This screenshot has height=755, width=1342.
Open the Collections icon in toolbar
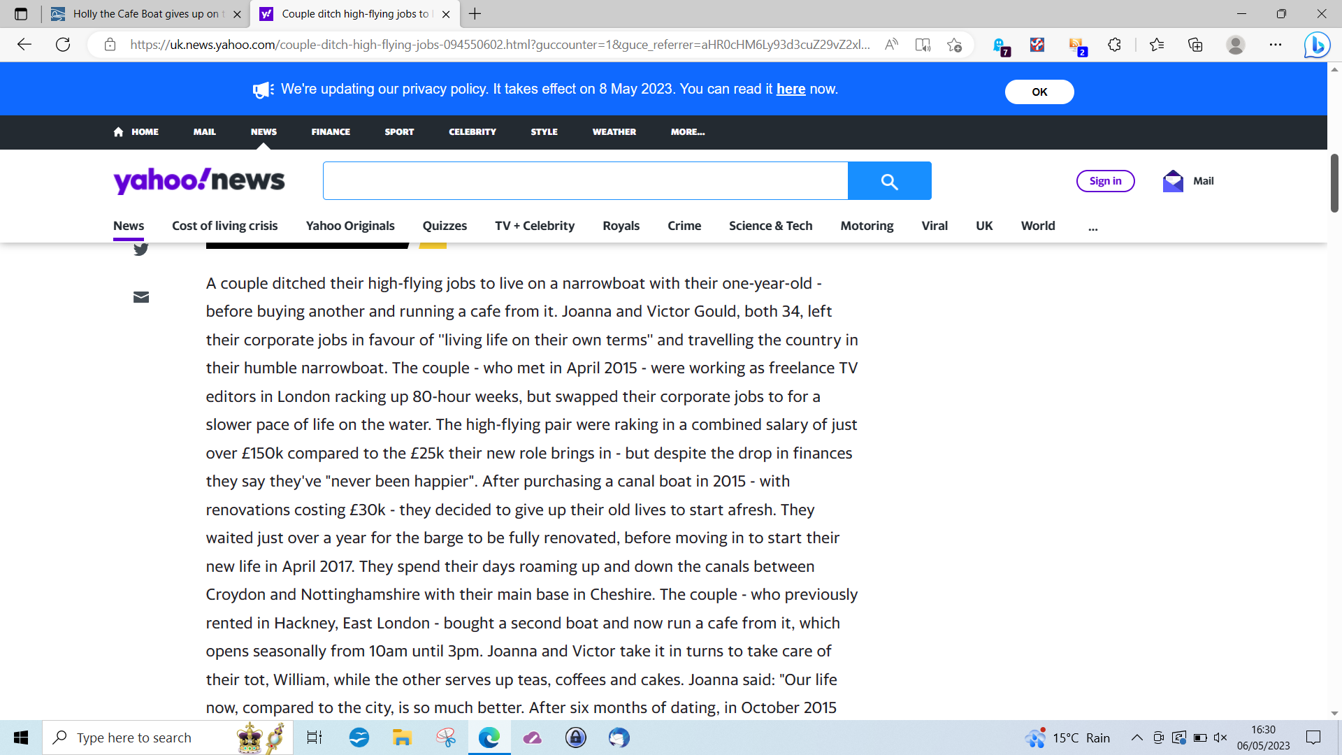(1195, 45)
